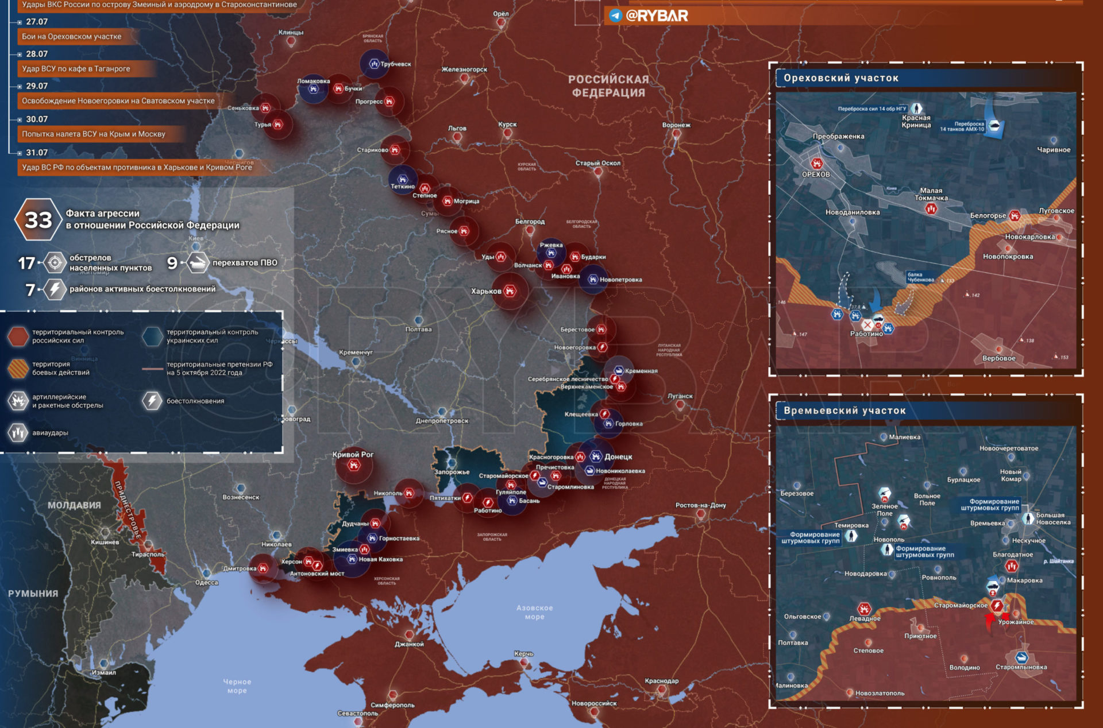Select the 31.07 timeline date

pyautogui.click(x=37, y=153)
